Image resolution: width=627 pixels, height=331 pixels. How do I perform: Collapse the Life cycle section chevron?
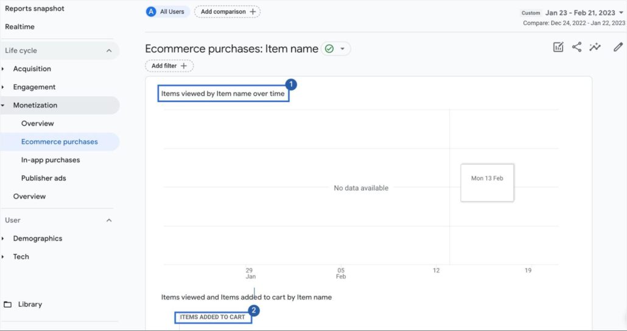109,50
